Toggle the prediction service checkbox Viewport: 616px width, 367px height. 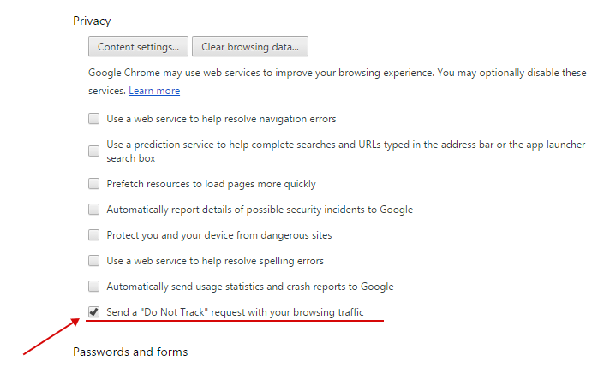(94, 151)
